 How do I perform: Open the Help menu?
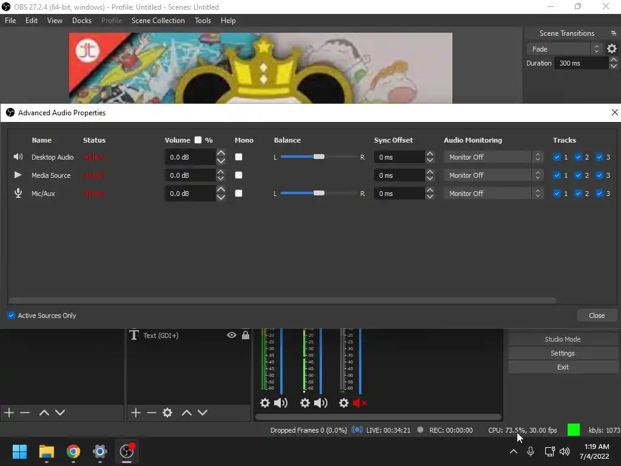tap(228, 21)
